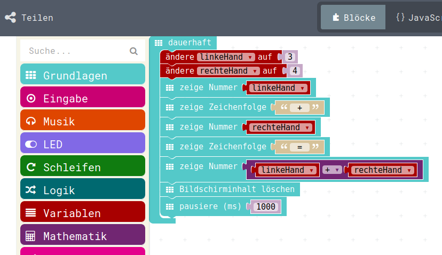
Task: Click the grid icon on dauerhaft block
Action: pos(159,43)
